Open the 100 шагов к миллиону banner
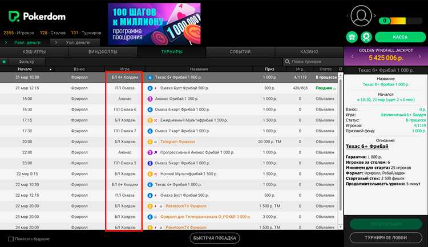Image resolution: width=428 pixels, height=247 pixels. pos(154,24)
